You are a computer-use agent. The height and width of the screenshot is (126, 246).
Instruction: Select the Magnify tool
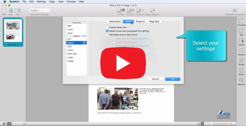(241, 81)
